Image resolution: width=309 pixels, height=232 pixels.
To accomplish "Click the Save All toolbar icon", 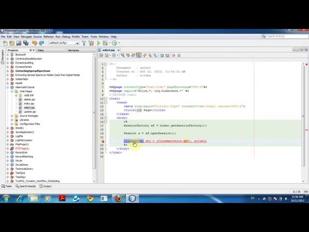I will 26,43.
